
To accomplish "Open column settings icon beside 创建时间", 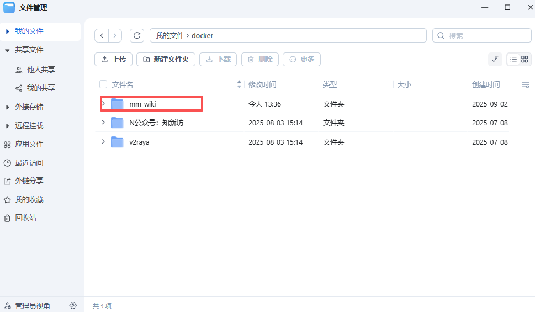I will (526, 84).
